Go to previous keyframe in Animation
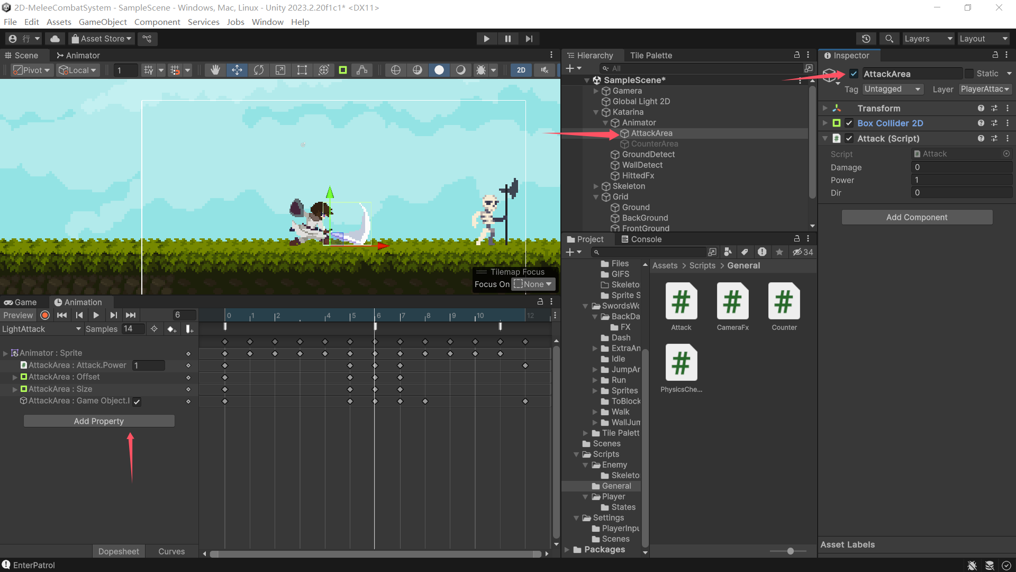This screenshot has width=1016, height=572. click(79, 315)
